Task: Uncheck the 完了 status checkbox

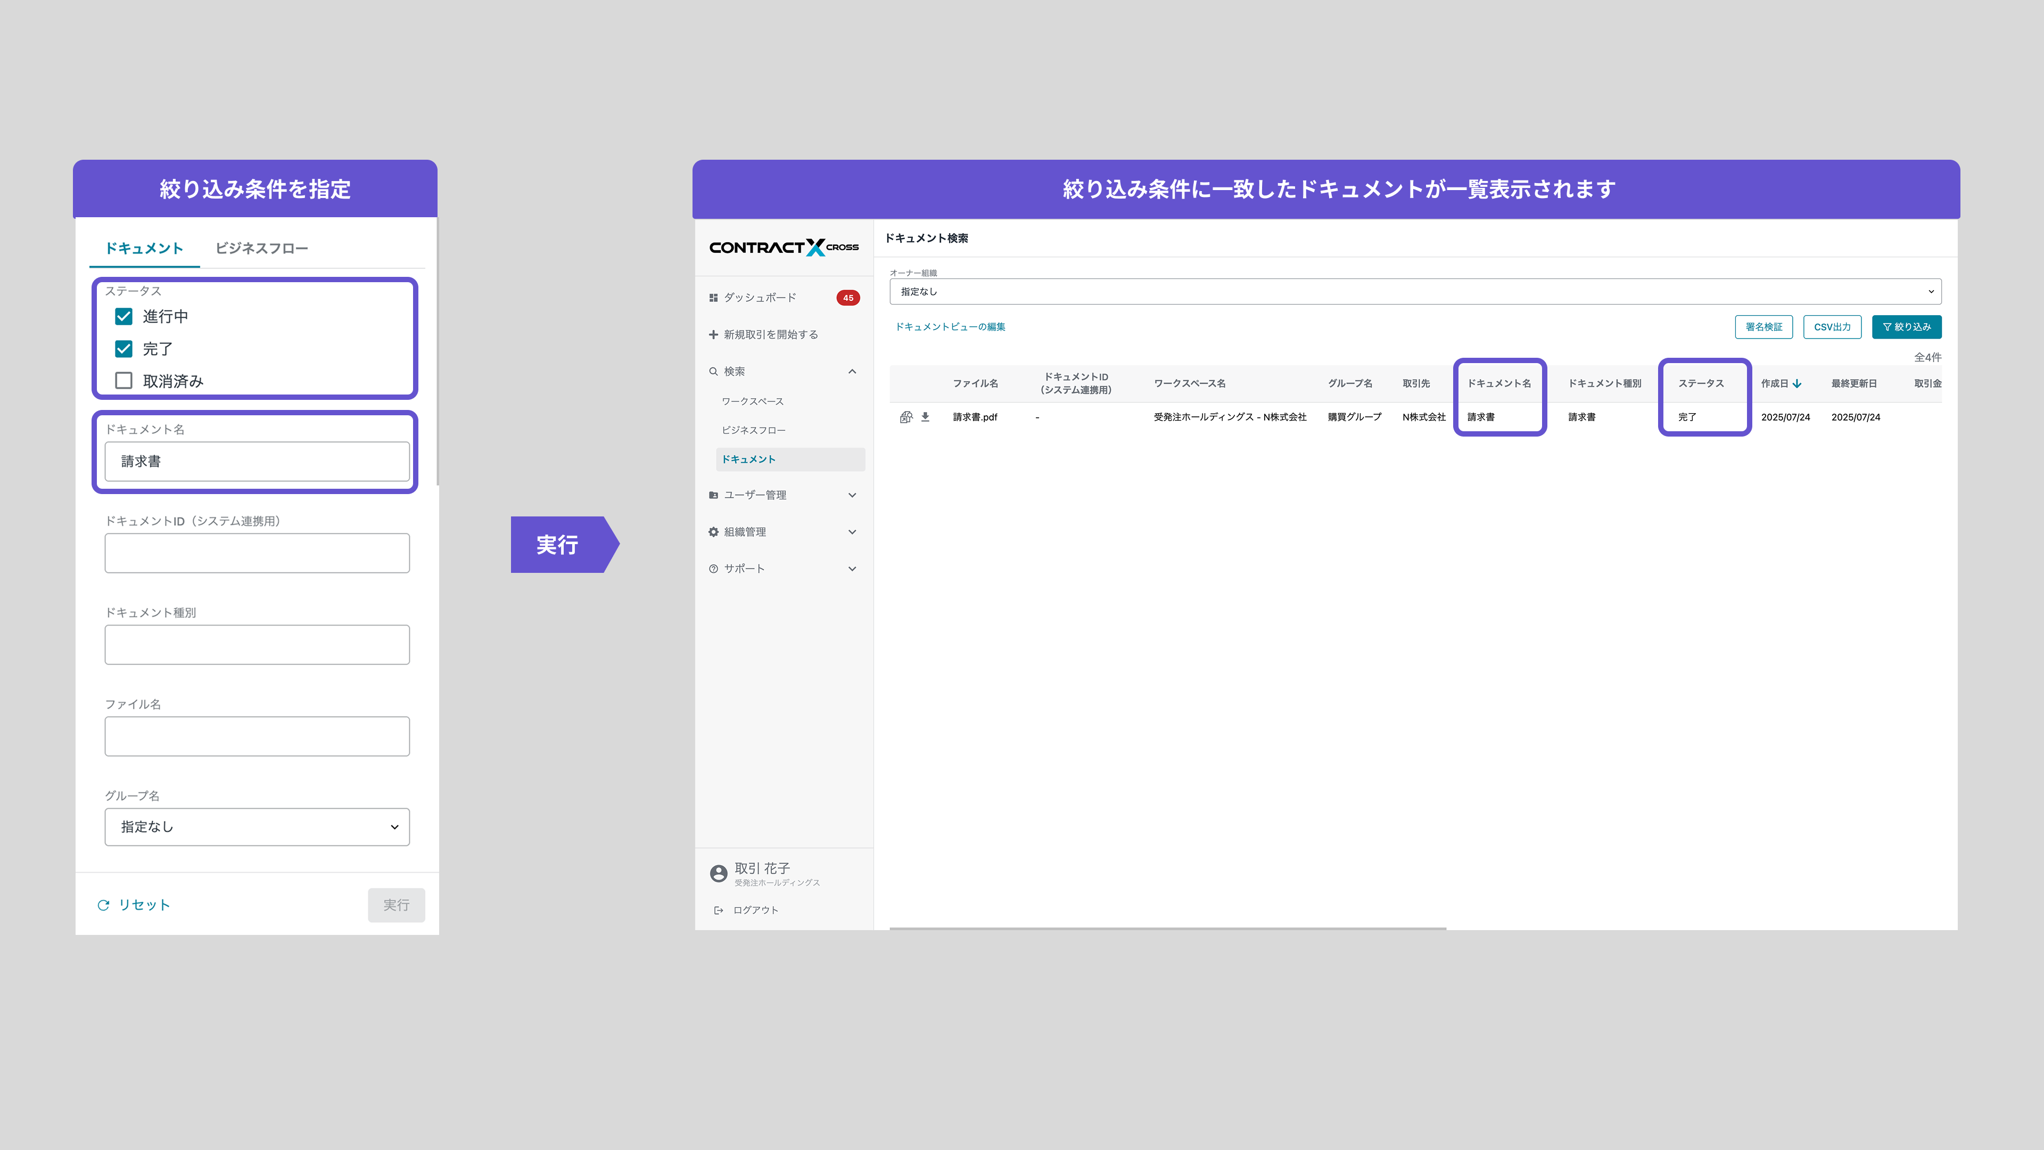Action: [x=124, y=348]
